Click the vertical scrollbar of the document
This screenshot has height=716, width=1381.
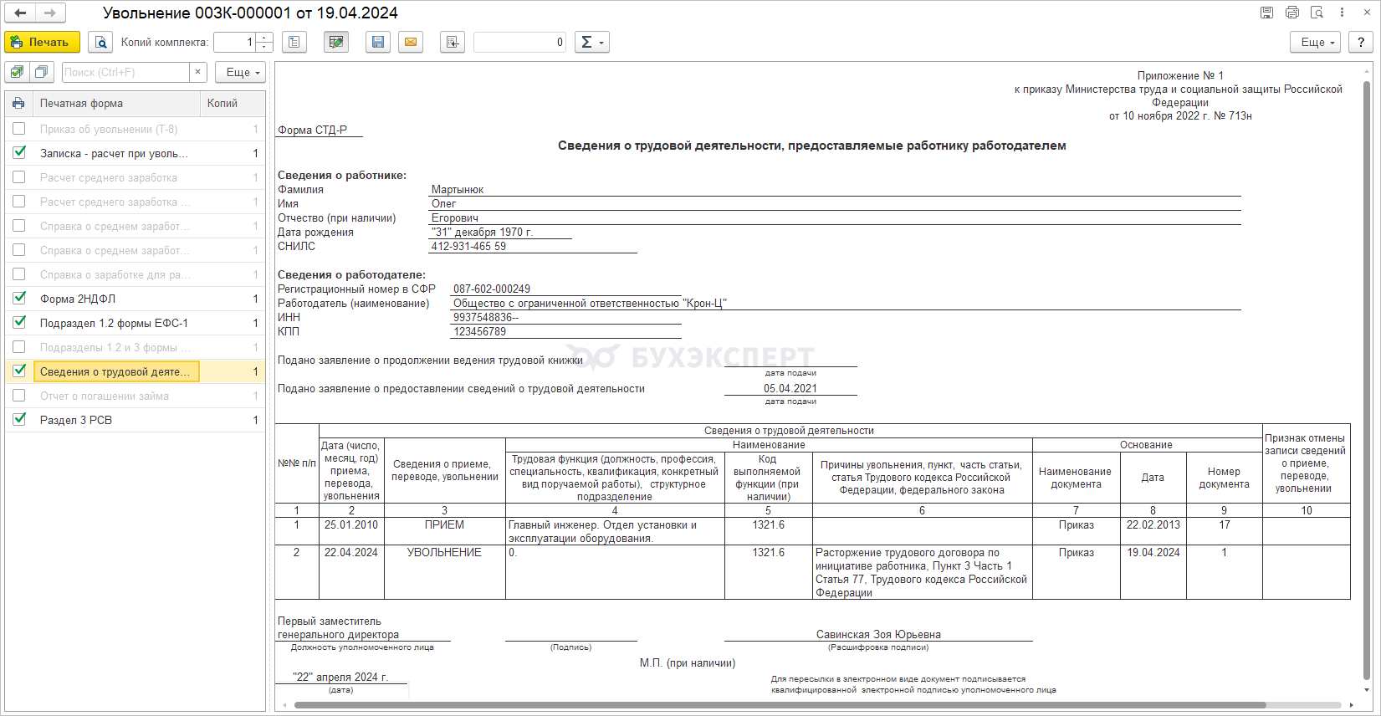coord(1367,381)
